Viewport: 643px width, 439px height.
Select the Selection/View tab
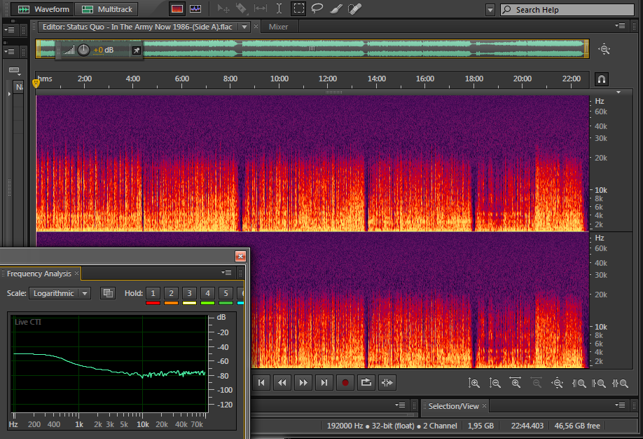(453, 406)
